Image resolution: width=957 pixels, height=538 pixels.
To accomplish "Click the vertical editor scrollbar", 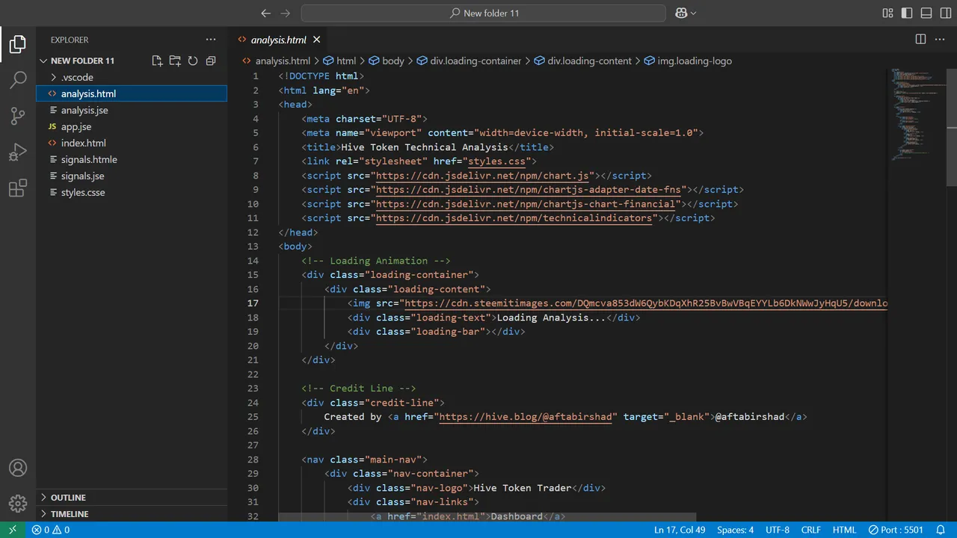I will 952,127.
